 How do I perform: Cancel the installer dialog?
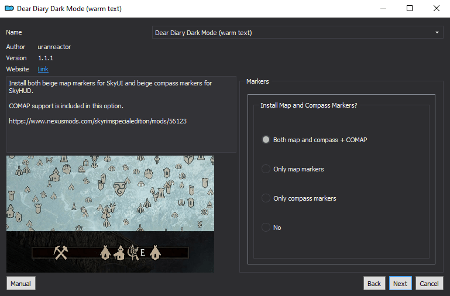(429, 283)
